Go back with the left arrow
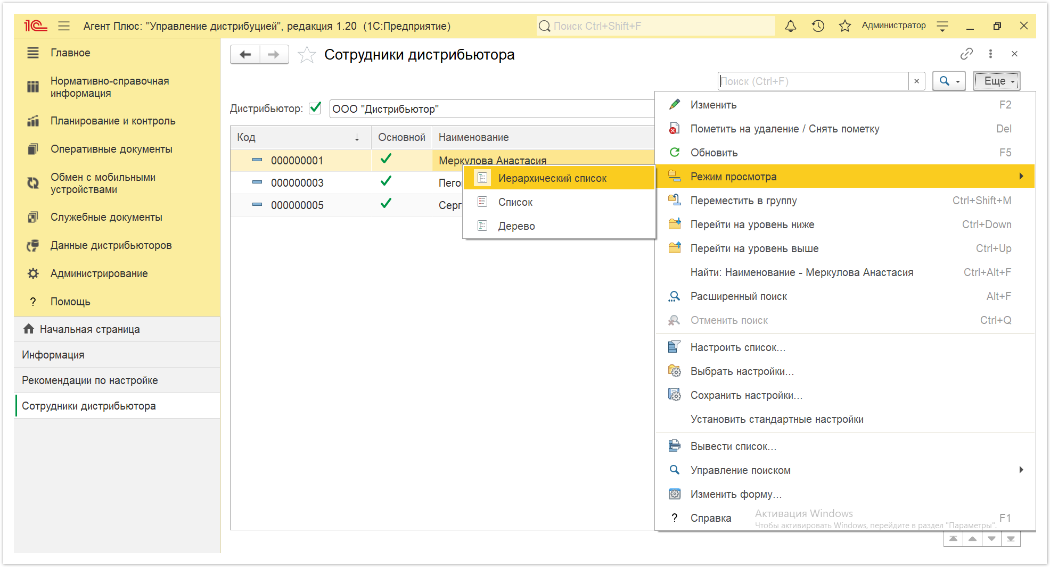 pyautogui.click(x=245, y=54)
